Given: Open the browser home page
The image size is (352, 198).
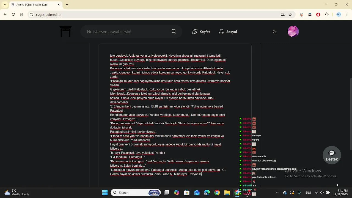Looking at the screenshot, I should [x=21, y=15].
